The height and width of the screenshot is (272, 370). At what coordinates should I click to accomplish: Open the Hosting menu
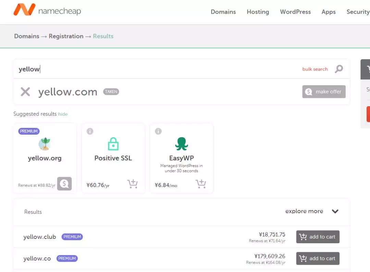258,12
